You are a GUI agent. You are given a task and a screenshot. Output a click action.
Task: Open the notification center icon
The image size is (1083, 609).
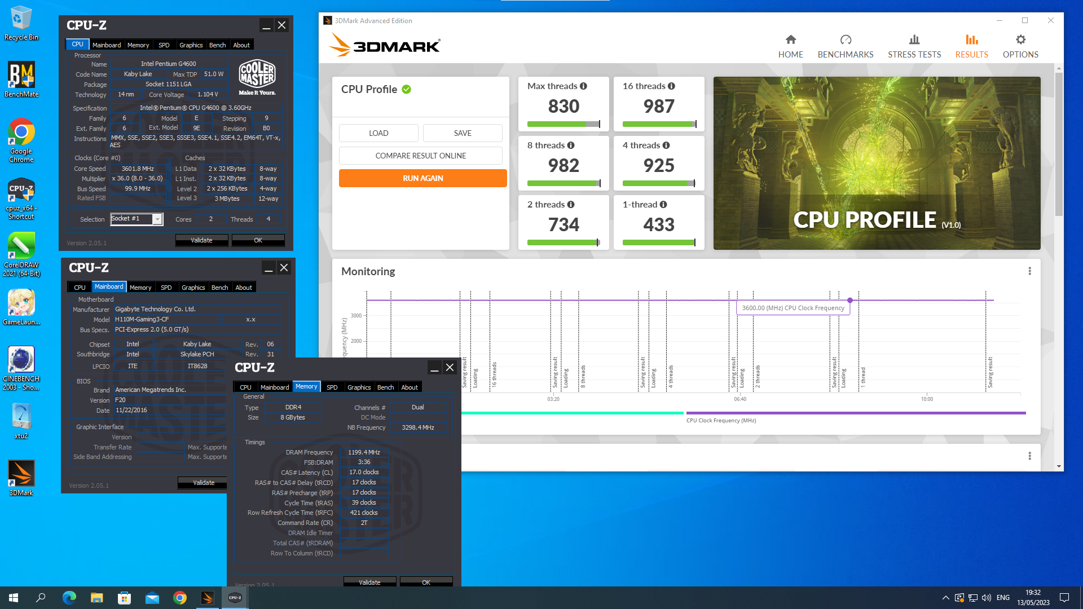1064,598
